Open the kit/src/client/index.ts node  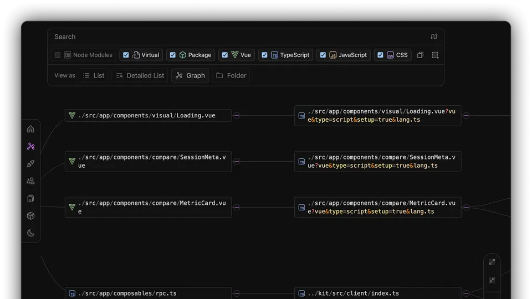[377, 293]
